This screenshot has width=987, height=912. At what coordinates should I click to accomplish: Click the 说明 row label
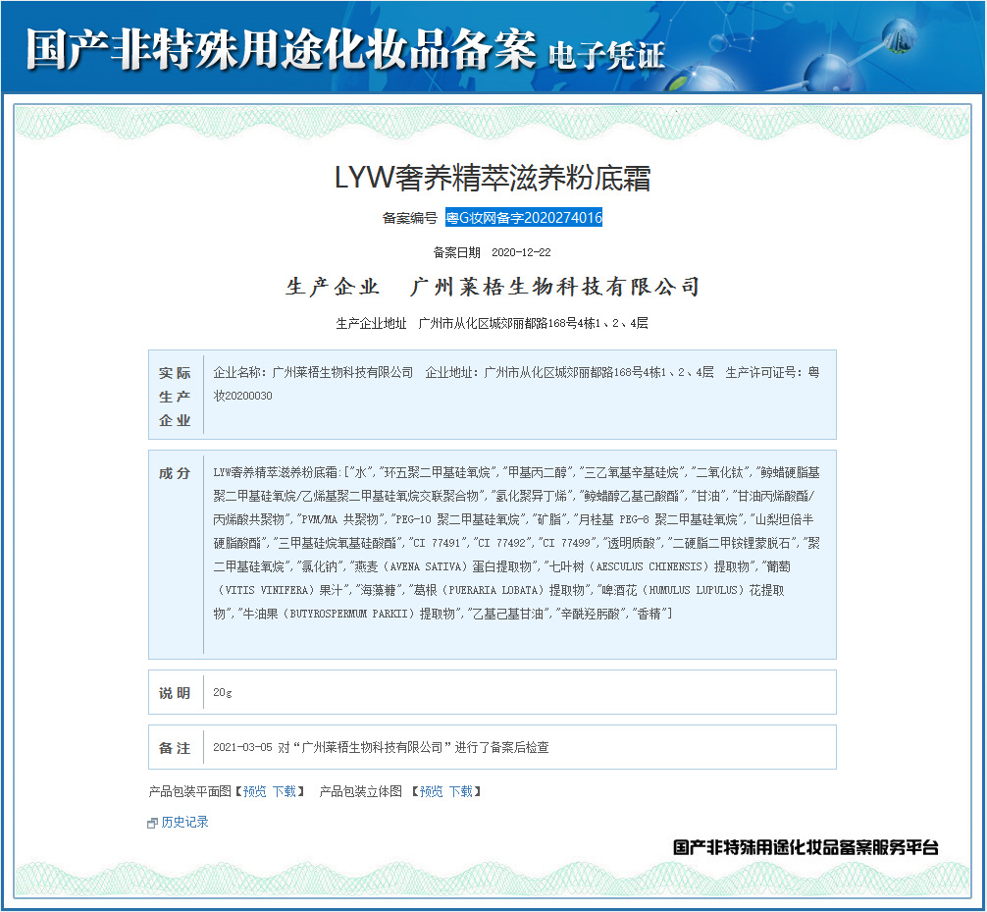(175, 693)
